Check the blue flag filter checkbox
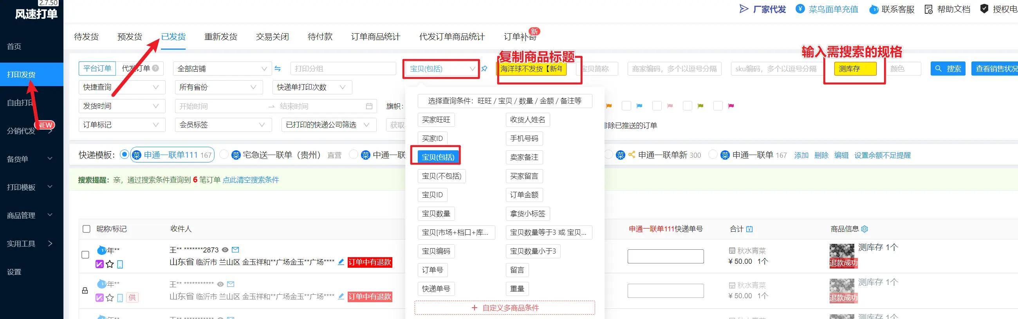Viewport: 1018px width, 319px height. pos(626,106)
